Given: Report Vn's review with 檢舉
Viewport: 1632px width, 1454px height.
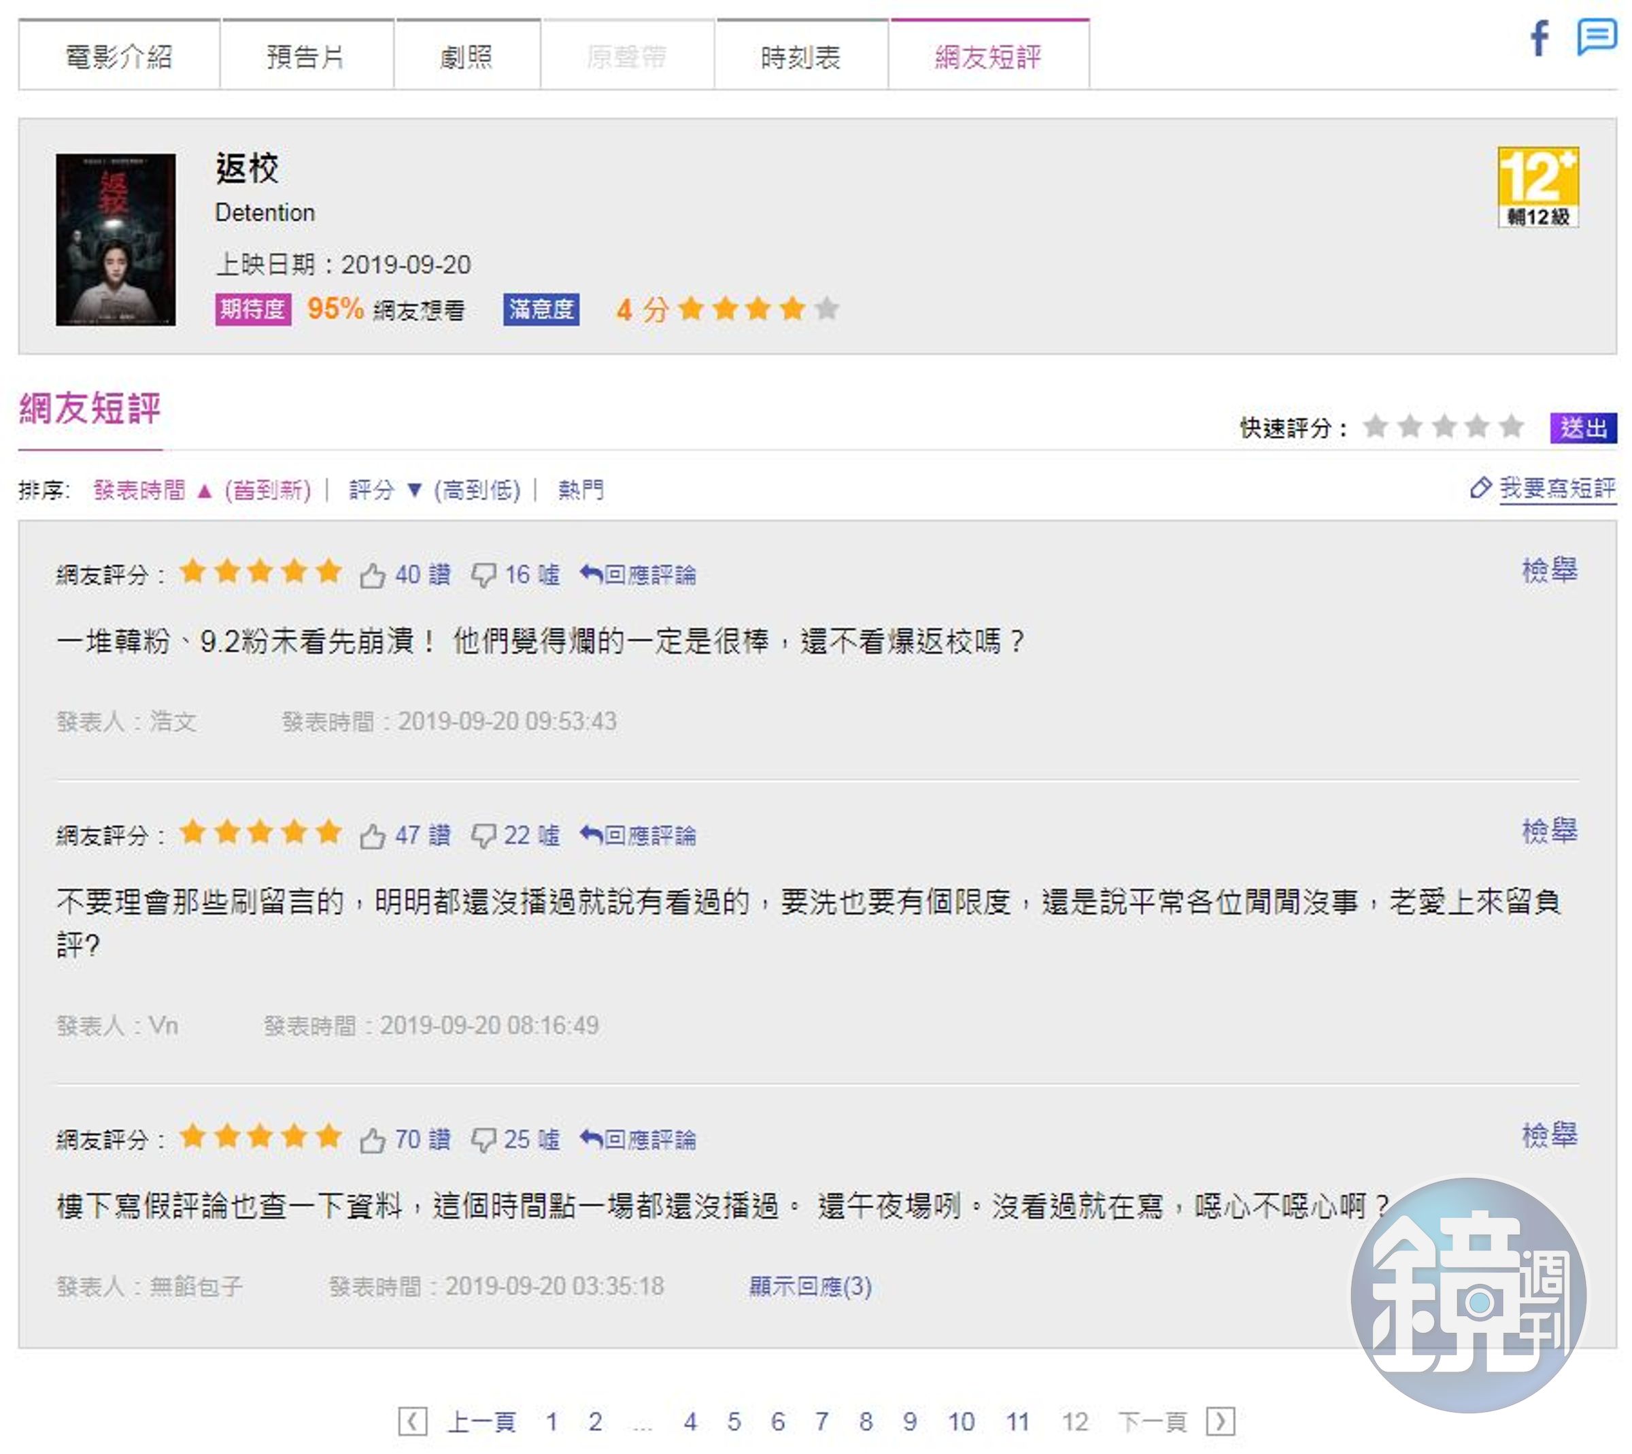Looking at the screenshot, I should point(1550,832).
